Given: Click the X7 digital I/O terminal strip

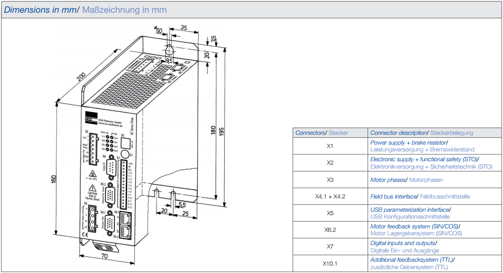Looking at the screenshot, I should pos(124,184).
